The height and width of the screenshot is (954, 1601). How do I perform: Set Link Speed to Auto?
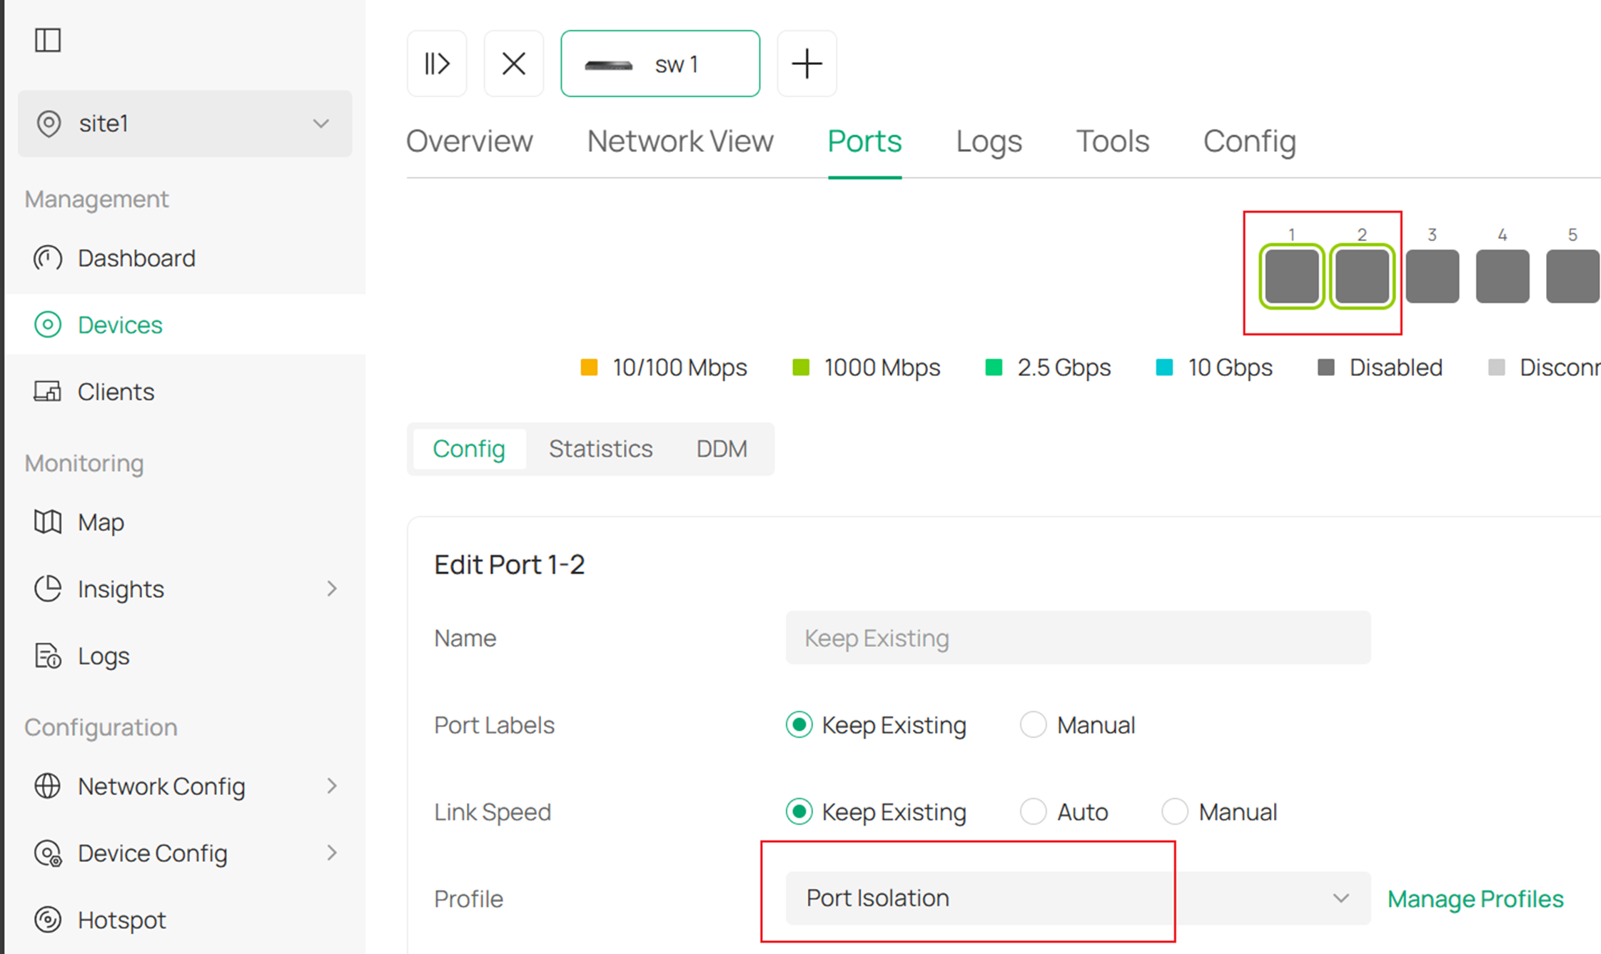(1033, 811)
